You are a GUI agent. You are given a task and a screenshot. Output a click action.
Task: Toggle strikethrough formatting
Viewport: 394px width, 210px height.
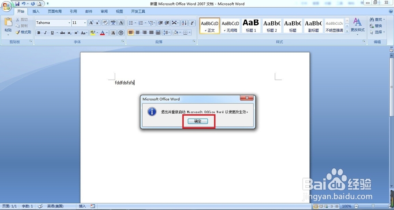(x=63, y=33)
